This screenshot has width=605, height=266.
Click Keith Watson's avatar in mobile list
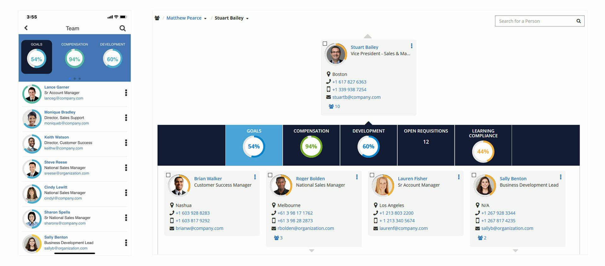32,144
